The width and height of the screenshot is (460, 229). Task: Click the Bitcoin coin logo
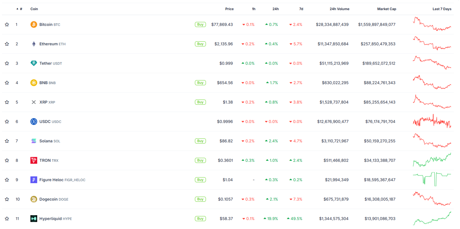pos(34,25)
